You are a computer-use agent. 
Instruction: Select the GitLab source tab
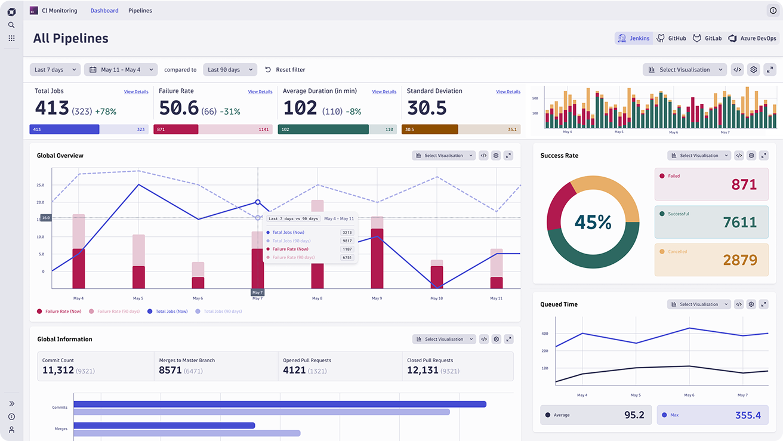[x=707, y=38]
